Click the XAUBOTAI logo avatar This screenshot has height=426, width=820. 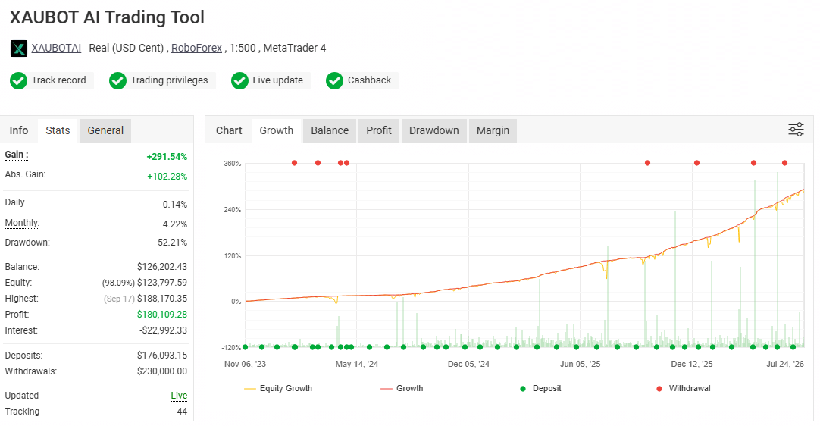click(x=19, y=49)
